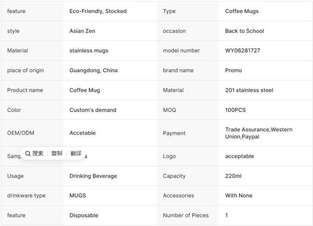Click the "Back to School" occasion value
This screenshot has height=226, width=313.
(245, 31)
